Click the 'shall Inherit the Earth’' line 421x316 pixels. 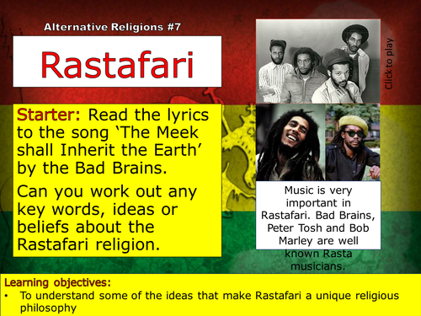[x=109, y=150]
